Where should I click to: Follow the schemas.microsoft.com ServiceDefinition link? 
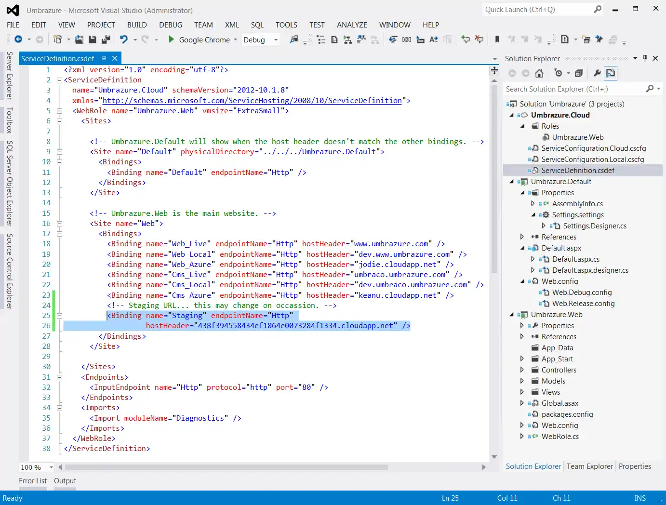252,100
